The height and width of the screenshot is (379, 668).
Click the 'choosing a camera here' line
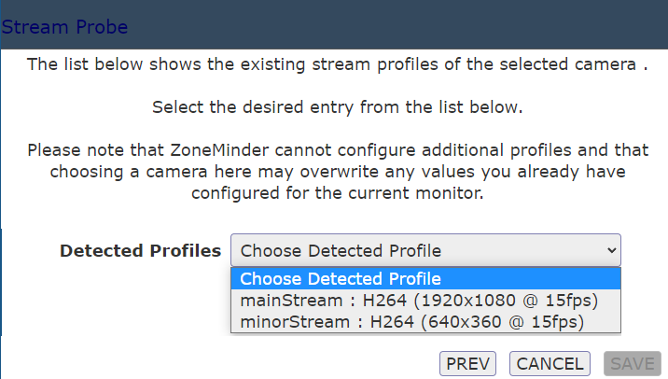[x=338, y=172]
